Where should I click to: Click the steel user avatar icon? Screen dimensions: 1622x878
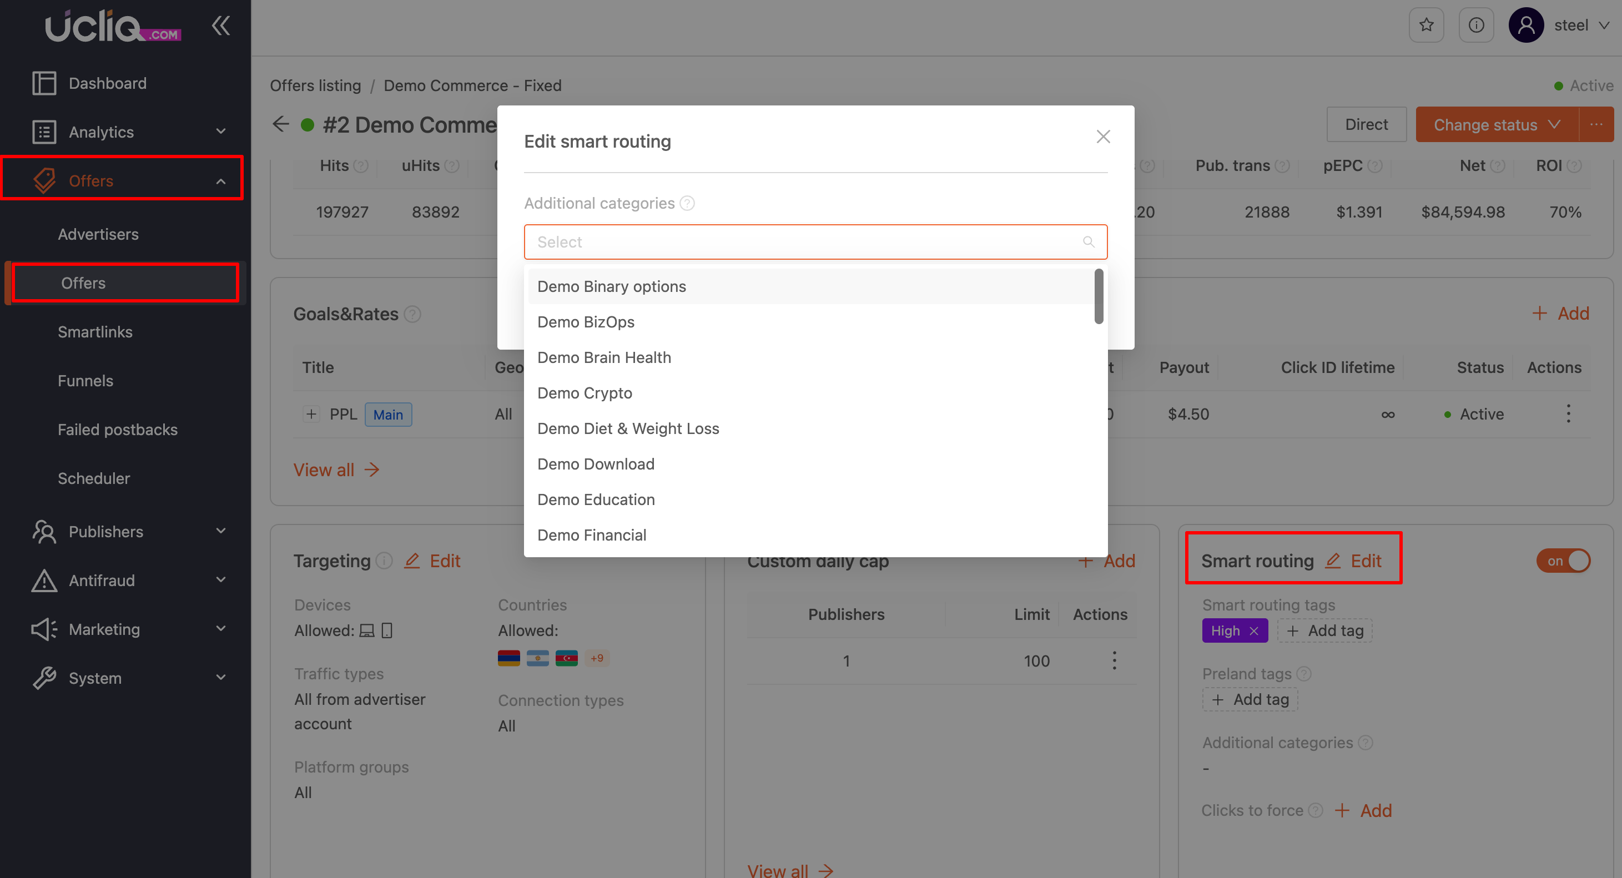[1525, 25]
